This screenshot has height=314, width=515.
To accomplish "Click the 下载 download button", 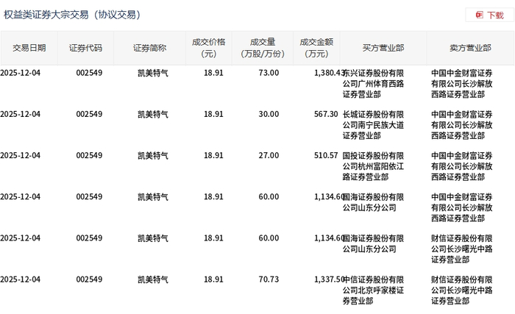I will coord(489,15).
